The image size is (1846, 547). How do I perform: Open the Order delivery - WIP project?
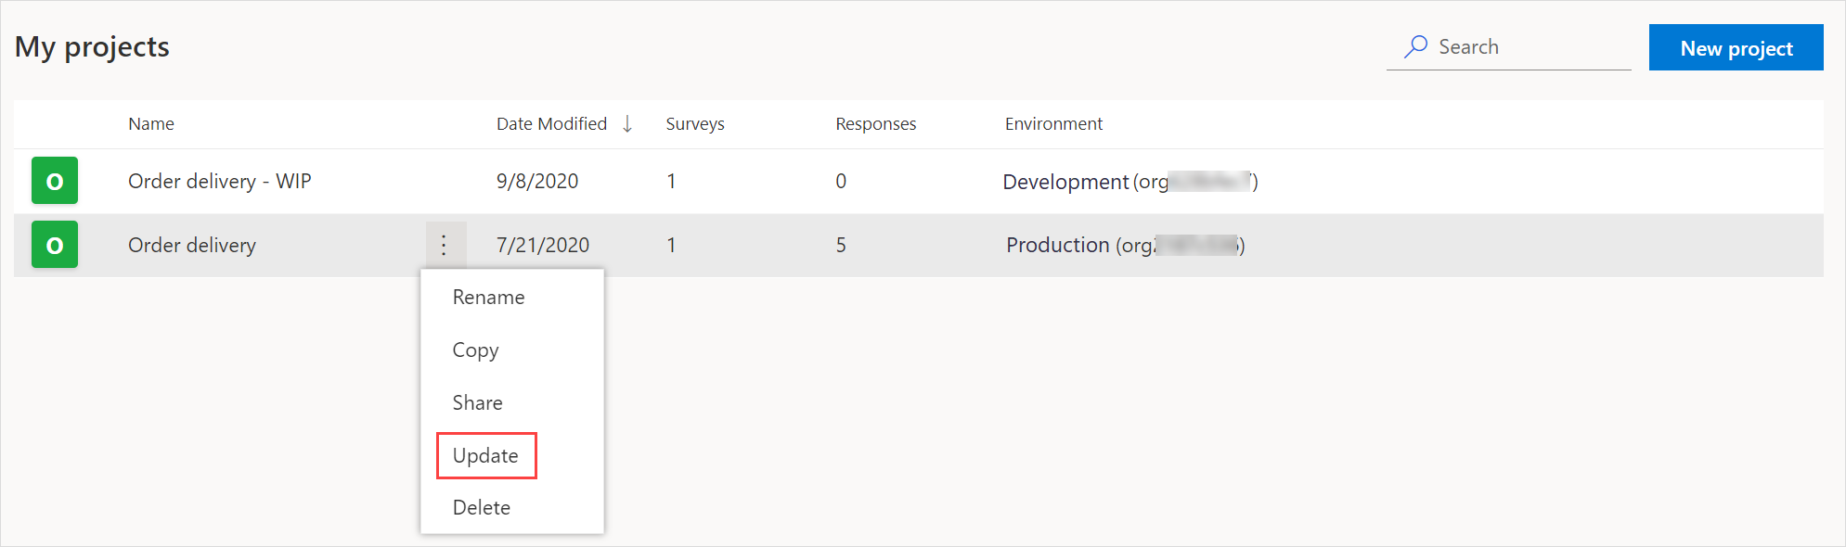tap(220, 182)
